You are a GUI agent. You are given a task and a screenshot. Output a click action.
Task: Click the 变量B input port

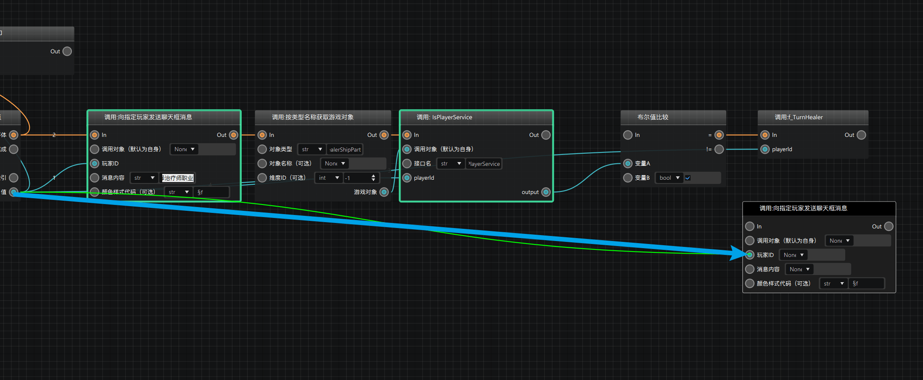[628, 178]
